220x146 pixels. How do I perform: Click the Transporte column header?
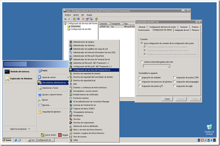(x=116, y=24)
